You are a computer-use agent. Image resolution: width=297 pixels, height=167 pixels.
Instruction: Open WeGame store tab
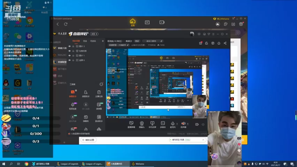[147, 22]
